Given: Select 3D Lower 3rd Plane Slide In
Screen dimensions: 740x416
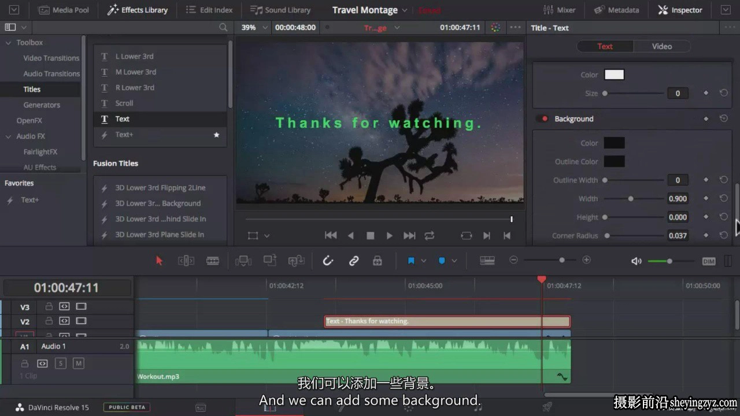Looking at the screenshot, I should click(160, 235).
